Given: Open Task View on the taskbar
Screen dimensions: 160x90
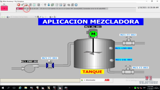Looking at the screenshot, I should (14, 88).
